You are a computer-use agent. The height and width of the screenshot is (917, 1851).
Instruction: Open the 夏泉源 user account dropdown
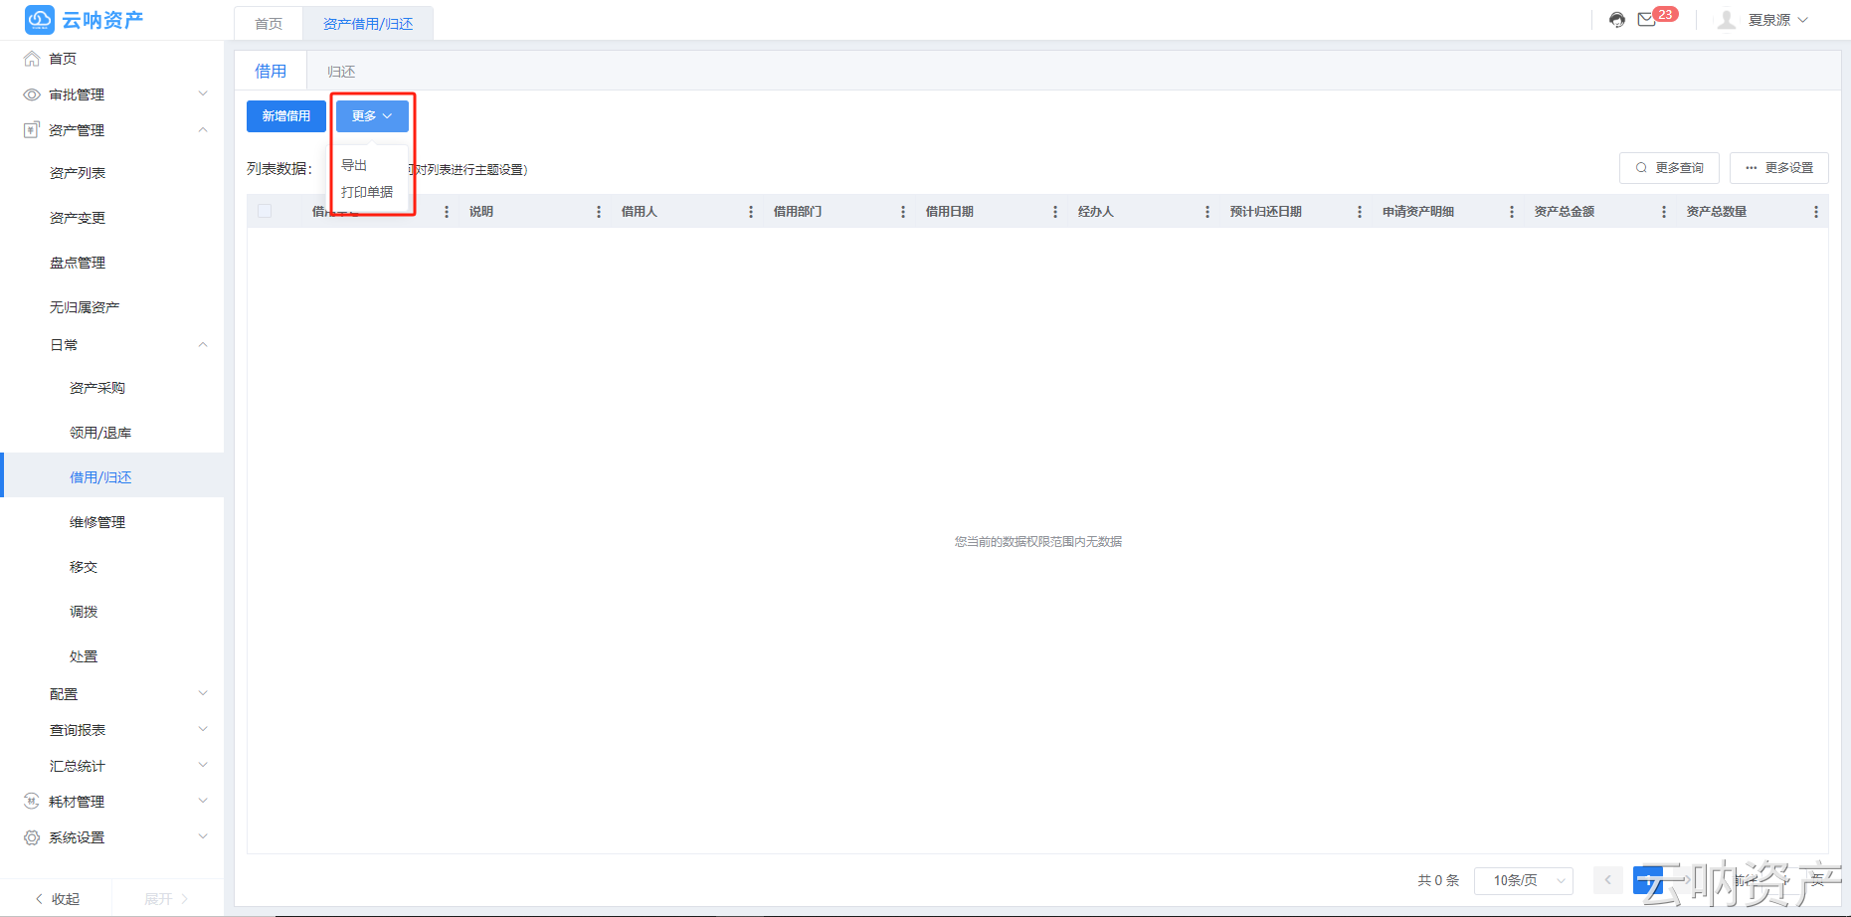[1778, 20]
